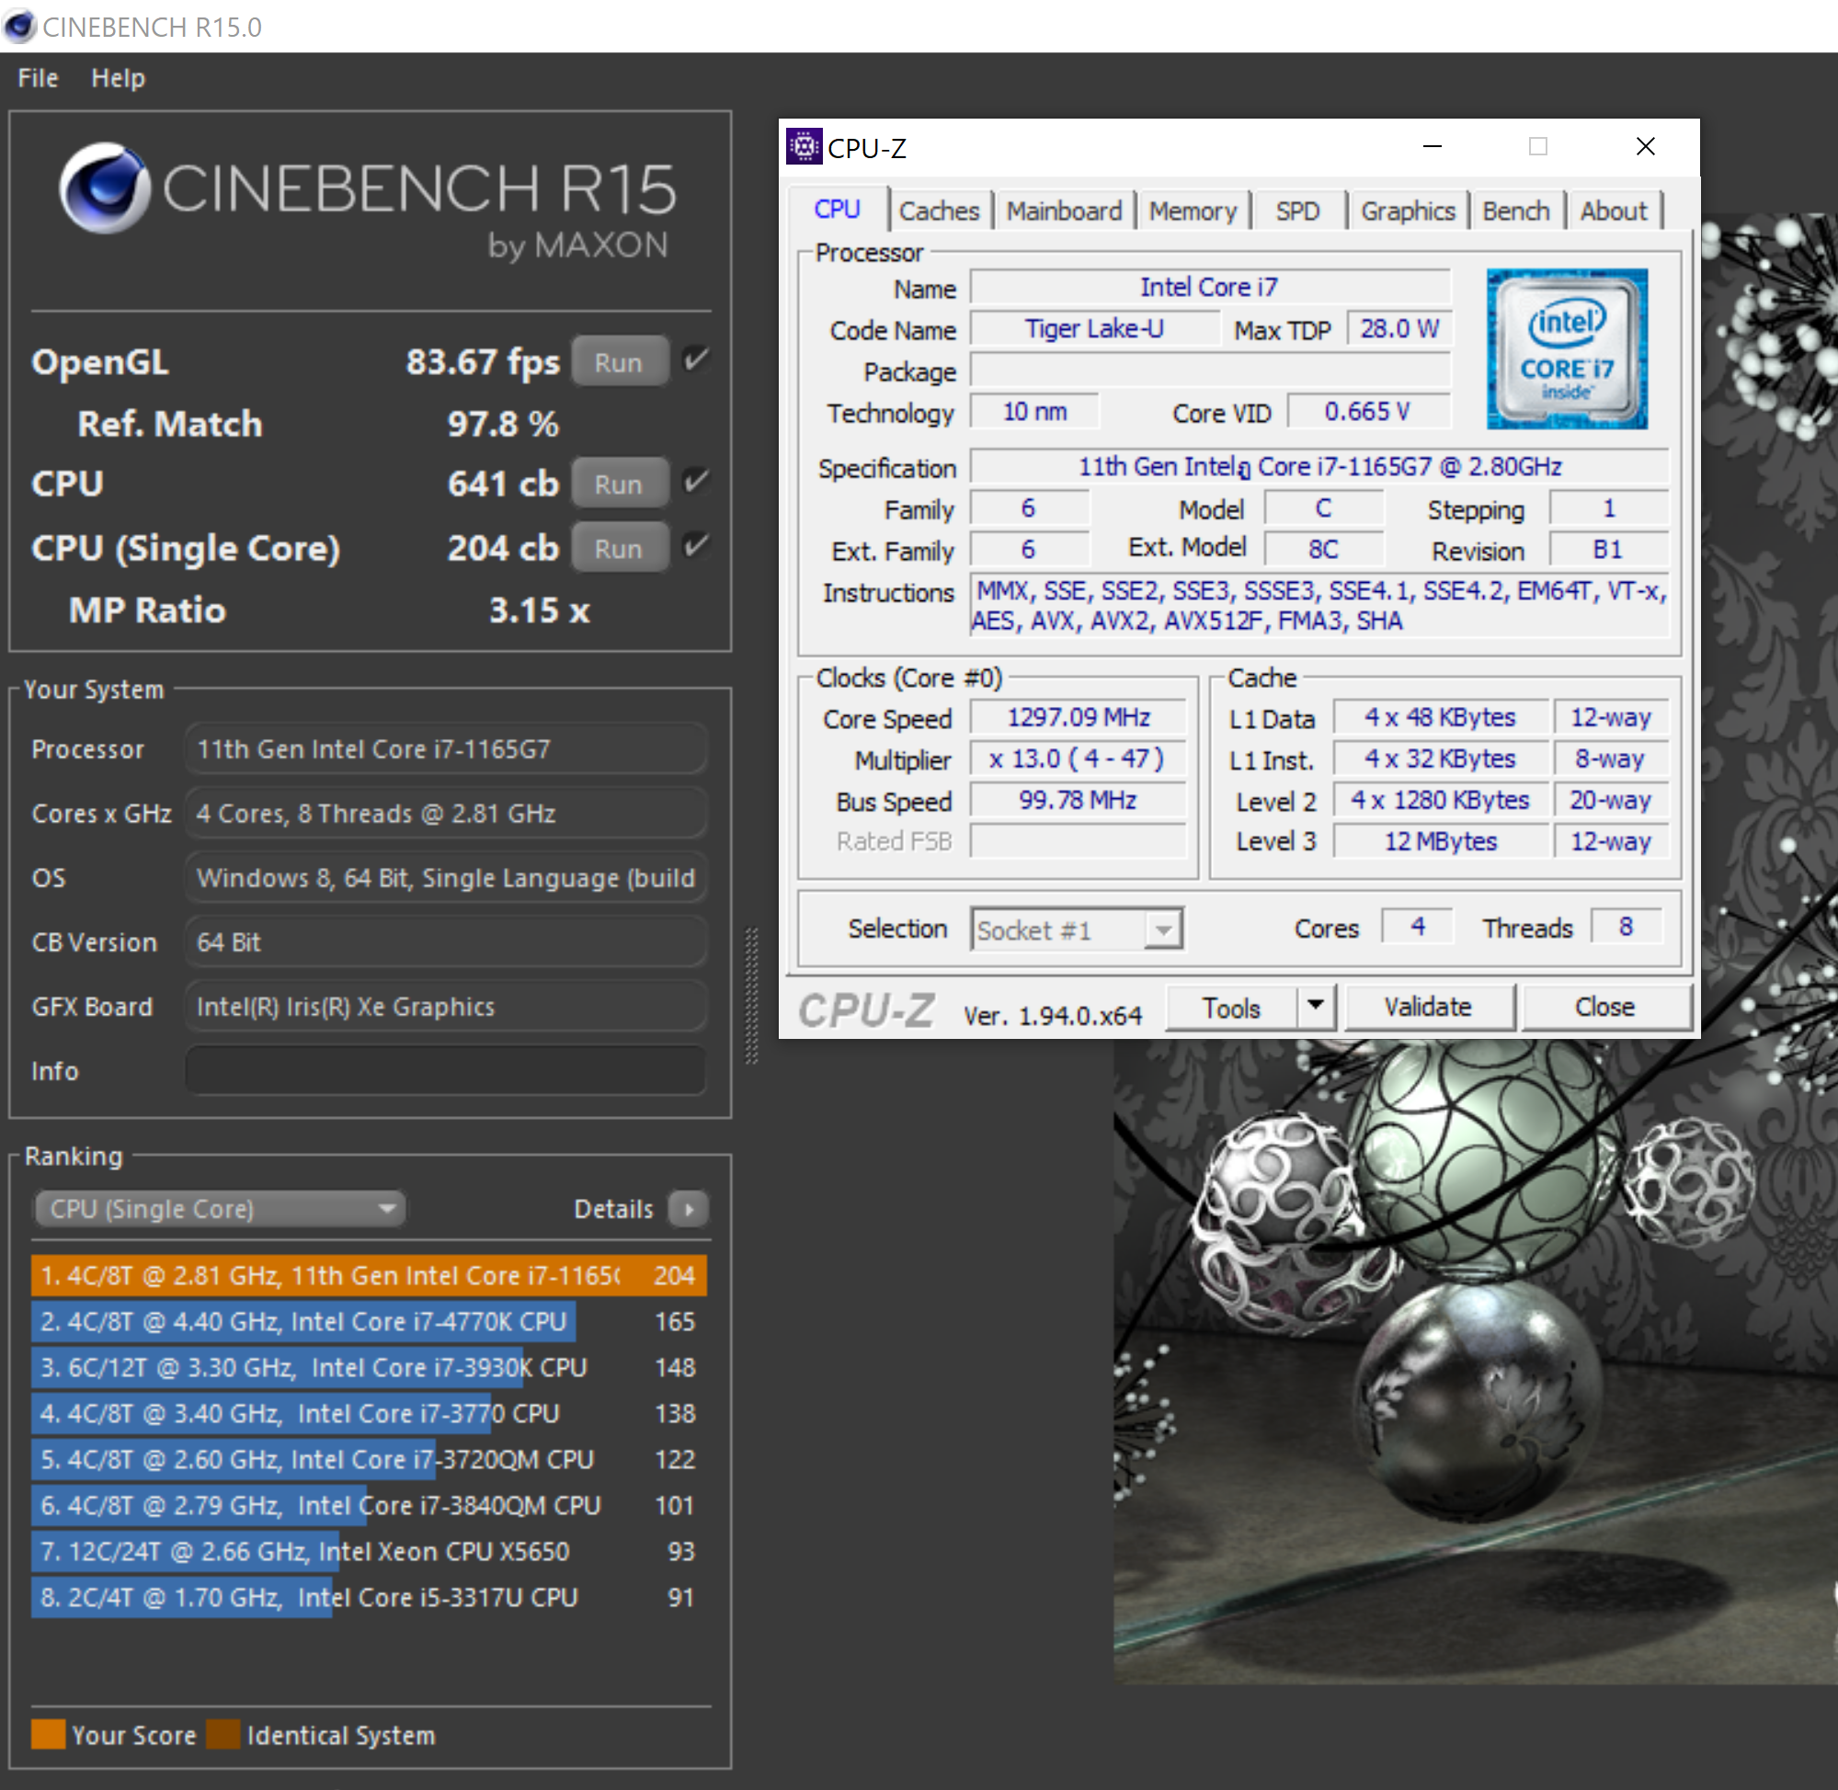Toggle the OpenGL test checkbox
Viewport: 1838px width, 1790px height.
697,360
